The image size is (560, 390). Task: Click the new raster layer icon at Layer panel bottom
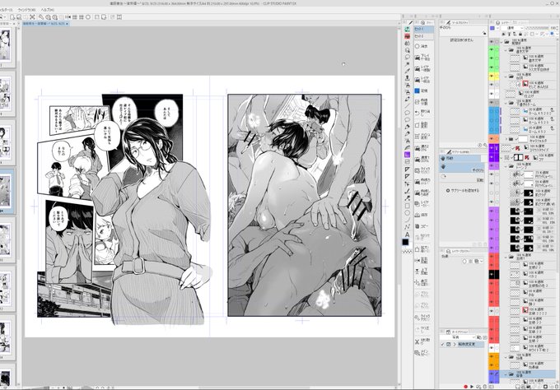[x=518, y=387]
